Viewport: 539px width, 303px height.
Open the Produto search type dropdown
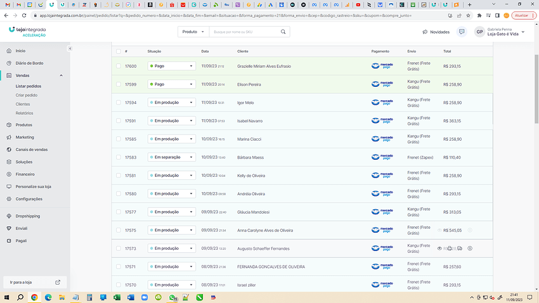point(193,32)
